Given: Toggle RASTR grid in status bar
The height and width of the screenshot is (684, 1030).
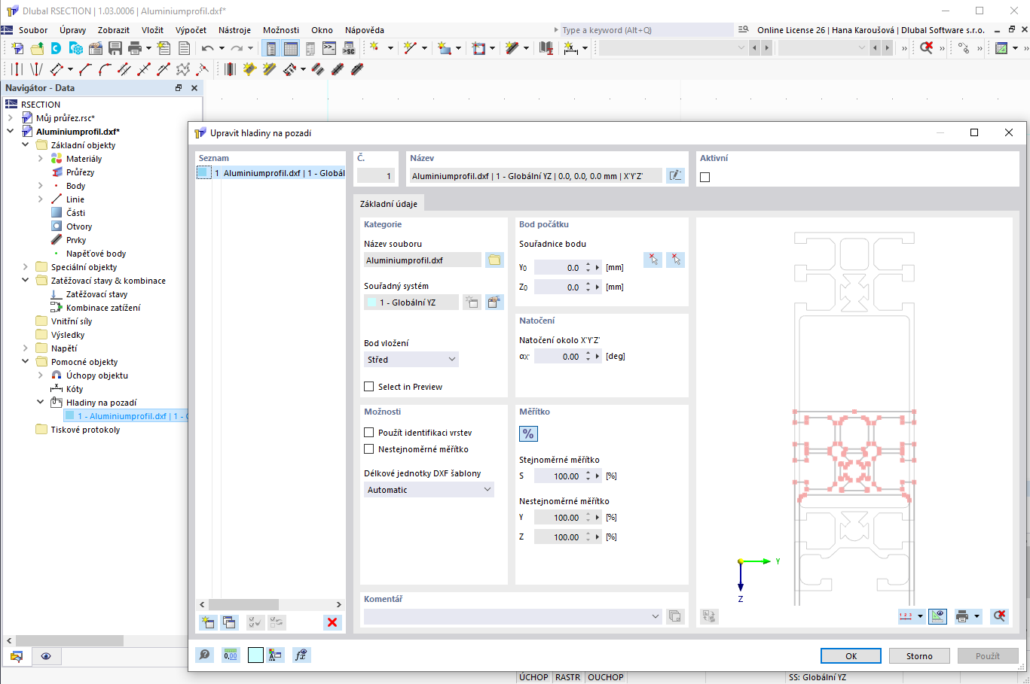Looking at the screenshot, I should [x=567, y=677].
